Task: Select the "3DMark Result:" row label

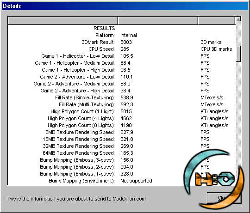Action: 98,42
